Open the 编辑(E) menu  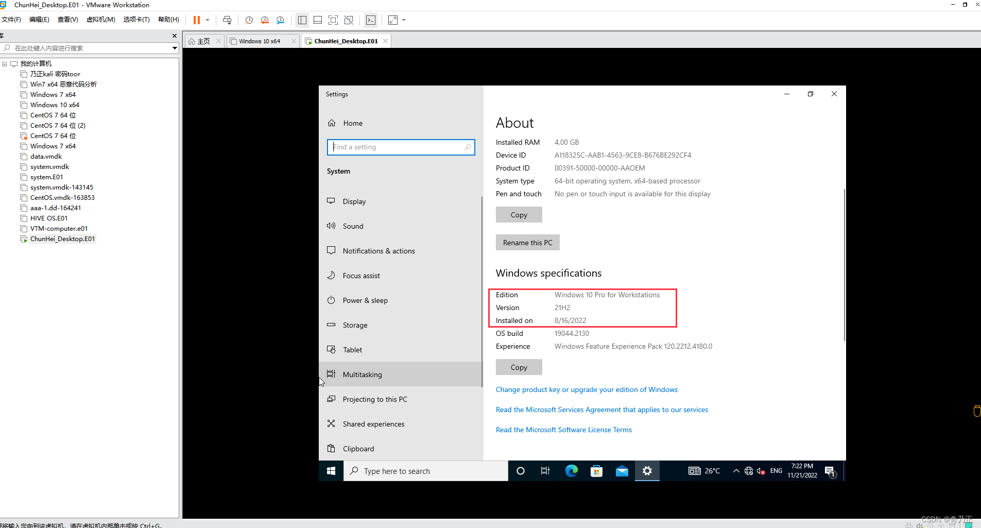tap(39, 20)
